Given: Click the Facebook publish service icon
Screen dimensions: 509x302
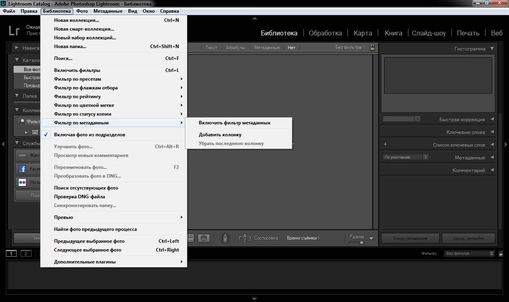Looking at the screenshot, I should (x=23, y=169).
